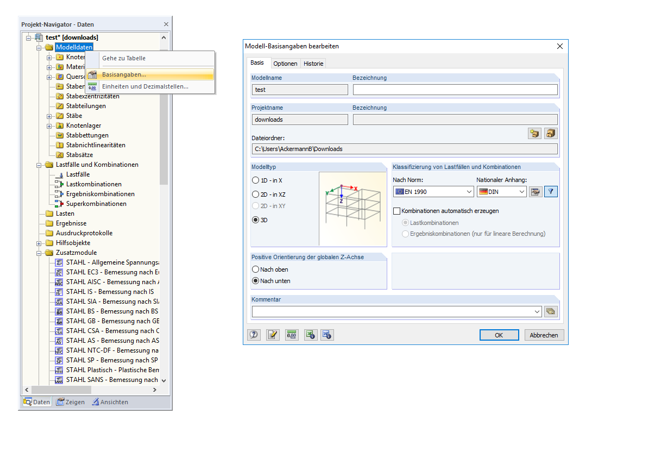Switch to the Historie tab

(x=313, y=64)
